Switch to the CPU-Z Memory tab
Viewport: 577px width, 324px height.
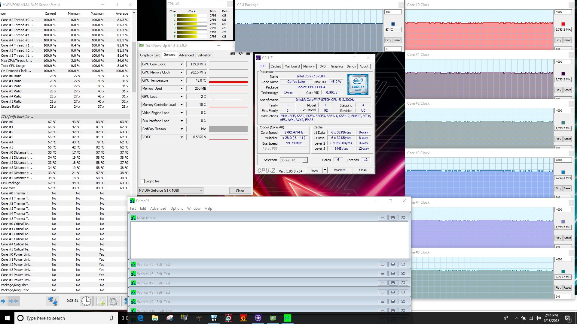tap(309, 66)
